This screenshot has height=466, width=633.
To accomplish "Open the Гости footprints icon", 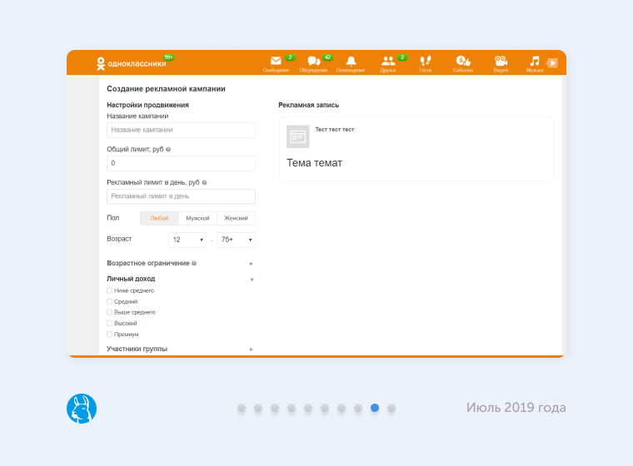I will (x=426, y=62).
